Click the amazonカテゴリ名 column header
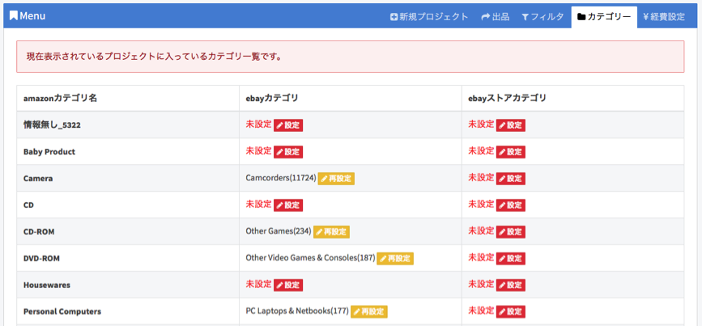The height and width of the screenshot is (326, 702). [x=60, y=98]
